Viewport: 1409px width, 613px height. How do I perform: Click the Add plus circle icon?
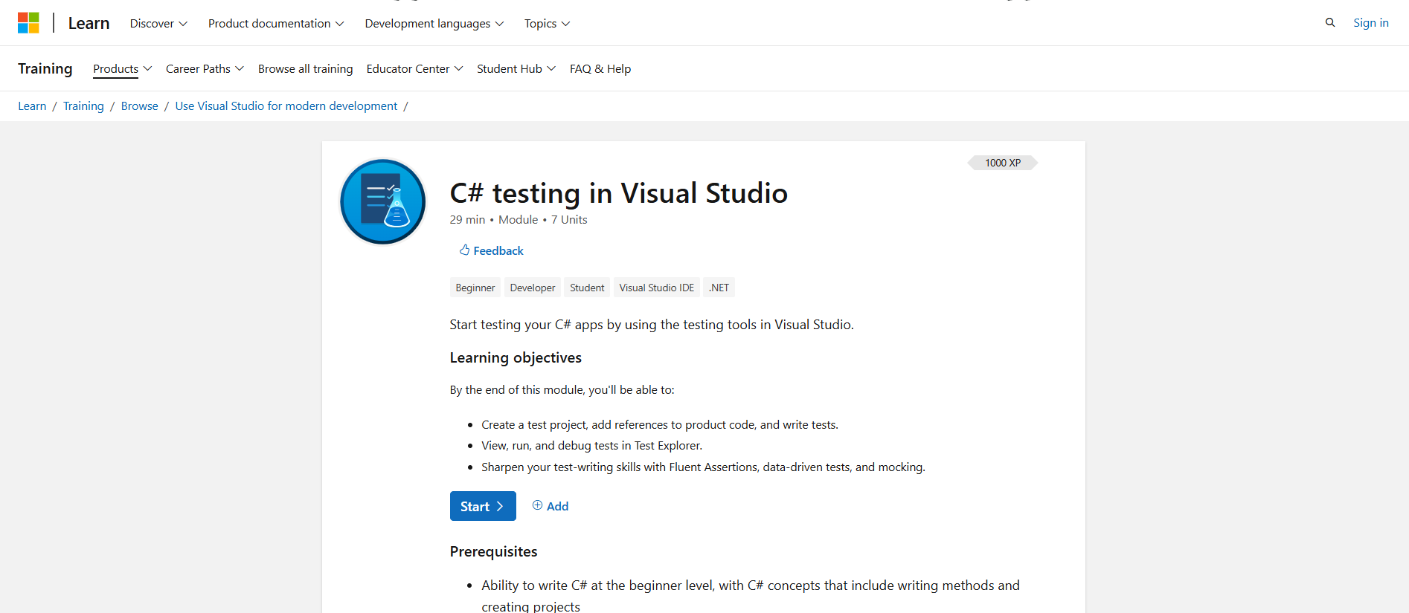click(537, 505)
